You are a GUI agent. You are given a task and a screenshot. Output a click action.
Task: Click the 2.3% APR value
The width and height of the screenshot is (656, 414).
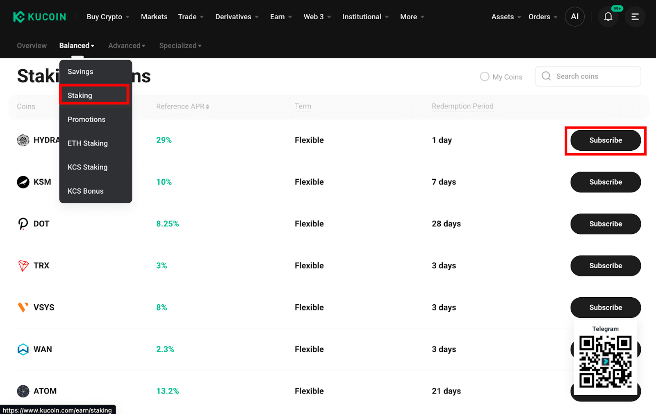(x=165, y=349)
